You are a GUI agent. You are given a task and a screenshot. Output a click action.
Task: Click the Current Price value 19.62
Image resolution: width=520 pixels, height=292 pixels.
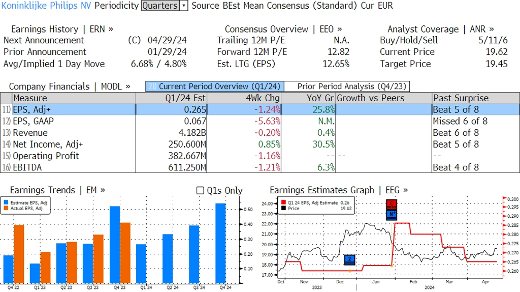tap(497, 52)
